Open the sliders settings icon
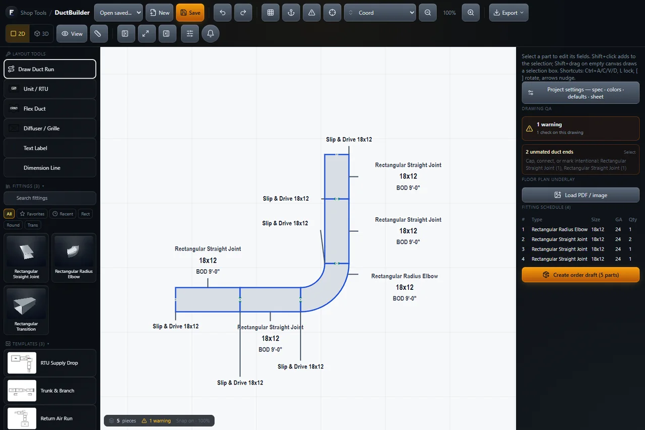Viewport: 645px width, 430px height. pos(190,34)
